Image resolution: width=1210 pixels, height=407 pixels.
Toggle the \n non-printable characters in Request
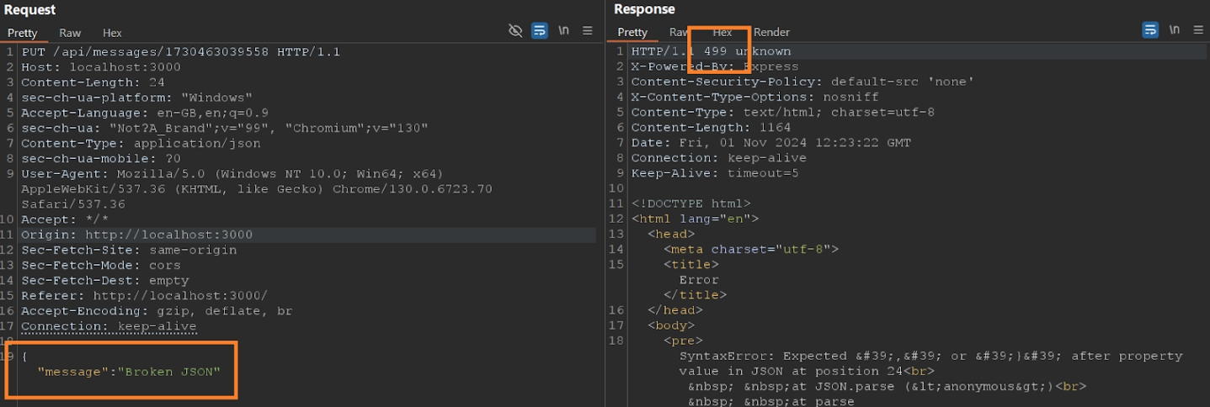click(563, 31)
